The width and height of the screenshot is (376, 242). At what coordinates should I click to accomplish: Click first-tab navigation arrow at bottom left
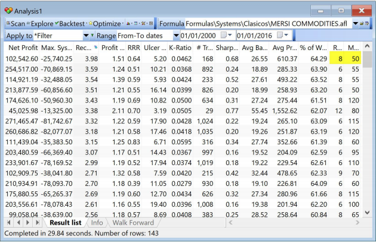pyautogui.click(x=8, y=222)
